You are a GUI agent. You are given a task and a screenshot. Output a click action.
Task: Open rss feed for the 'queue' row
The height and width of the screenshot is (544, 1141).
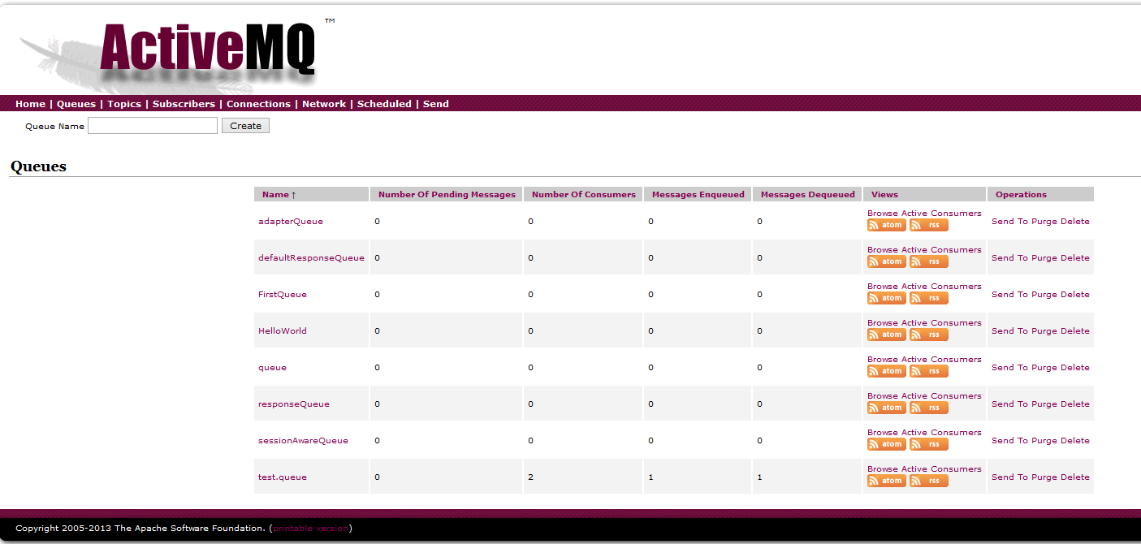928,371
